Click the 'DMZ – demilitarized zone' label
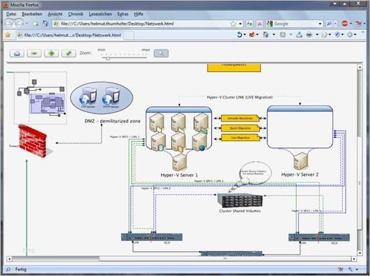This screenshot has height=276, width=370. 113,121
